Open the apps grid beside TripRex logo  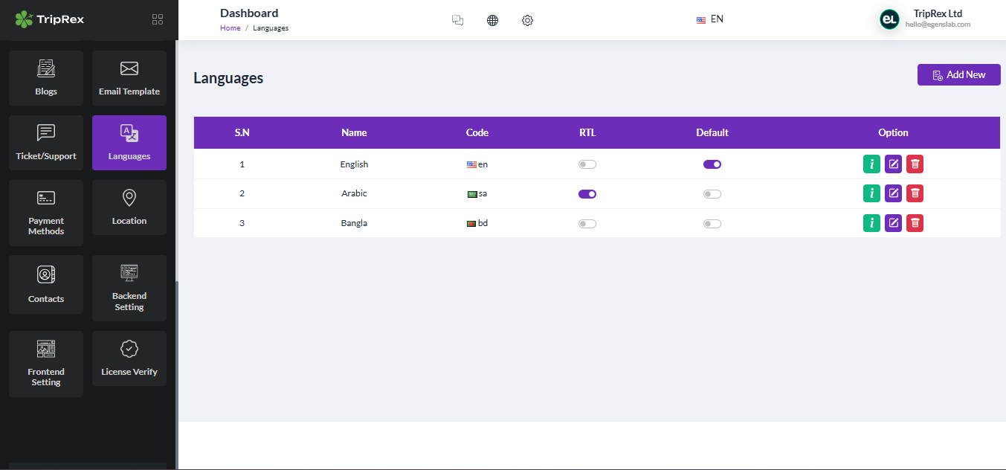157,19
